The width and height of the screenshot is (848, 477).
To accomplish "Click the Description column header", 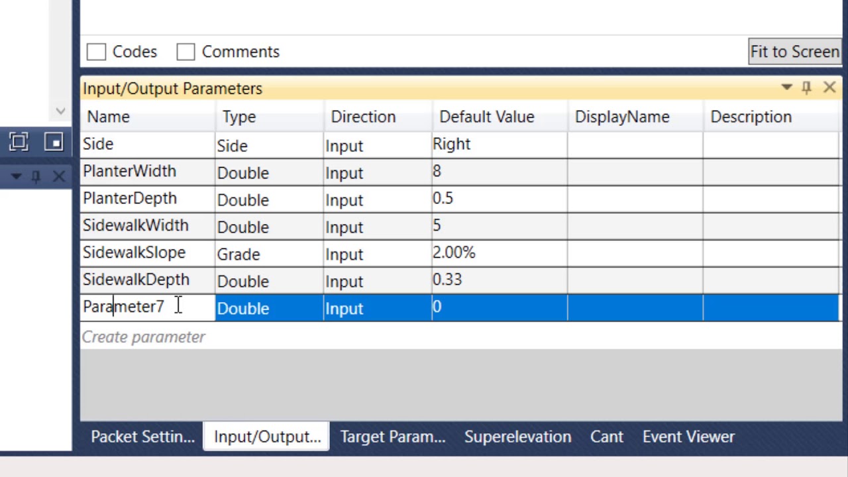I will click(x=772, y=117).
